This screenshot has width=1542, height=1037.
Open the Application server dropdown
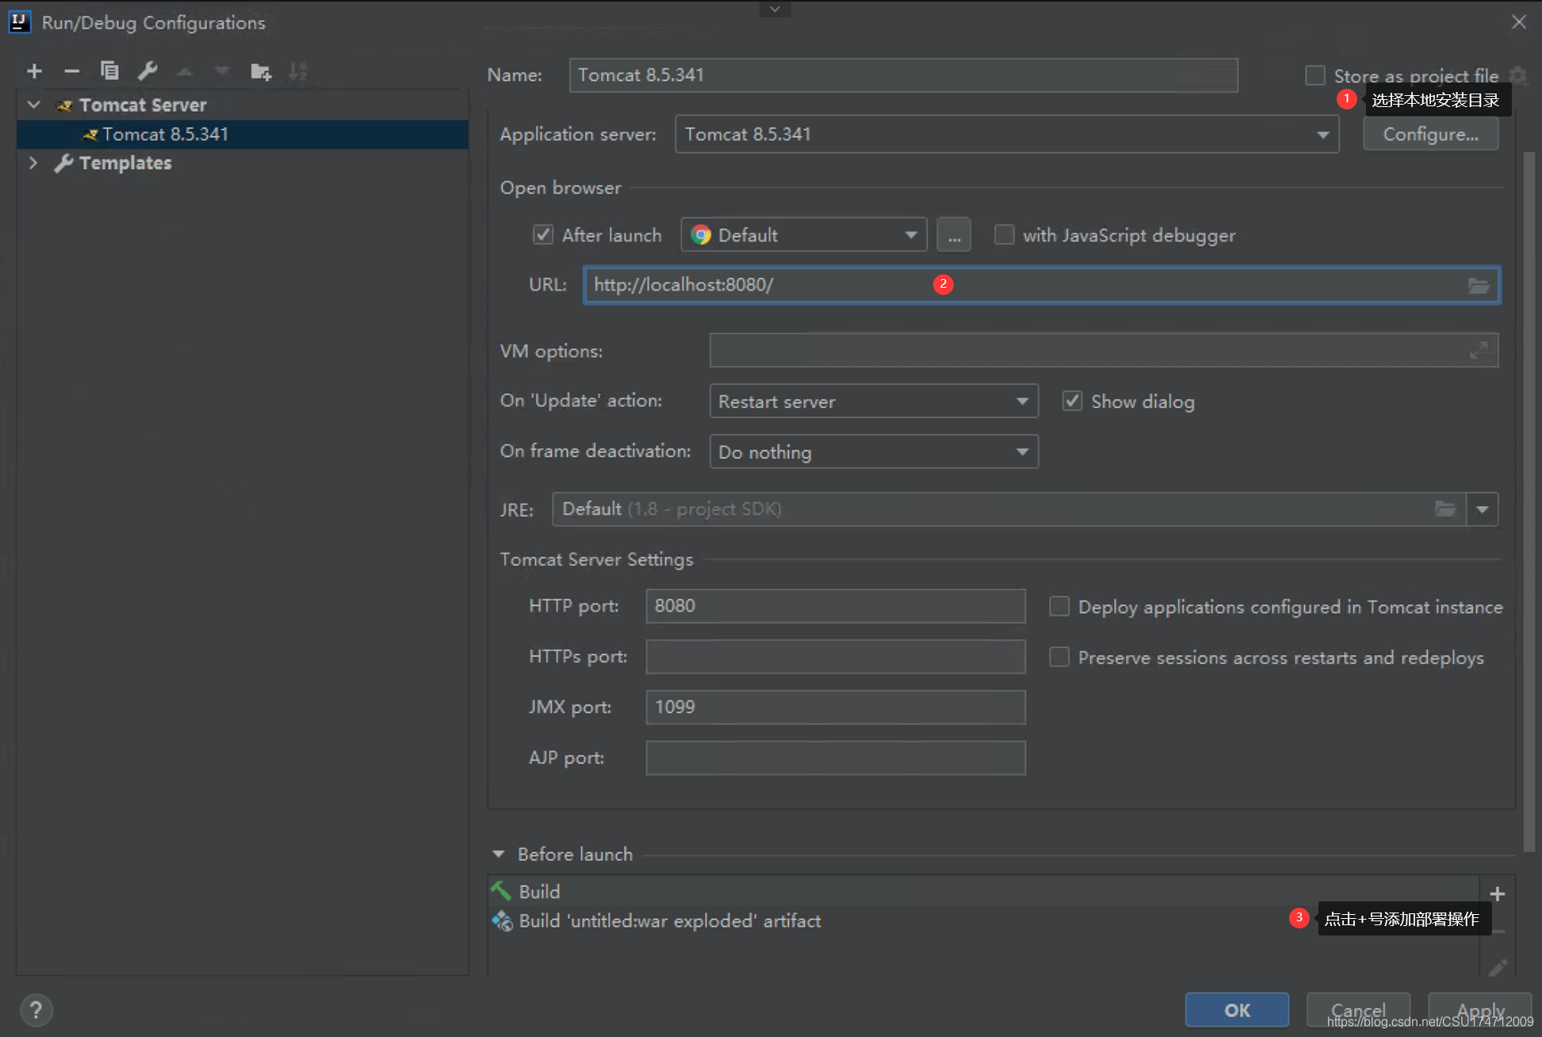click(x=1007, y=134)
